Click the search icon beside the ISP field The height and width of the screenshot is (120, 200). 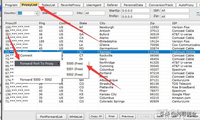[x=198, y=14]
